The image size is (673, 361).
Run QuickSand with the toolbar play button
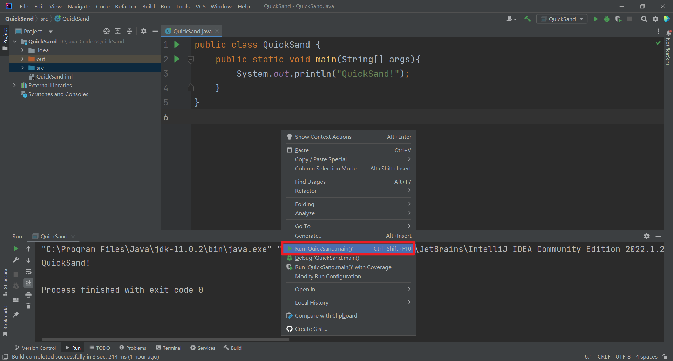(x=596, y=19)
